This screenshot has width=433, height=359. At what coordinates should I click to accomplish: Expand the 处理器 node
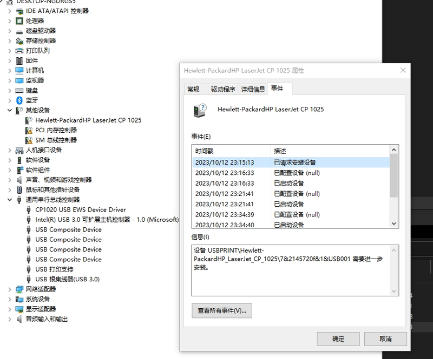pos(10,21)
